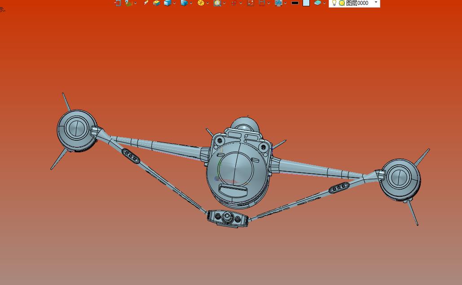Image resolution: width=462 pixels, height=285 pixels.
Task: Click the magnifier zoom icon
Action: pyautogui.click(x=217, y=3)
